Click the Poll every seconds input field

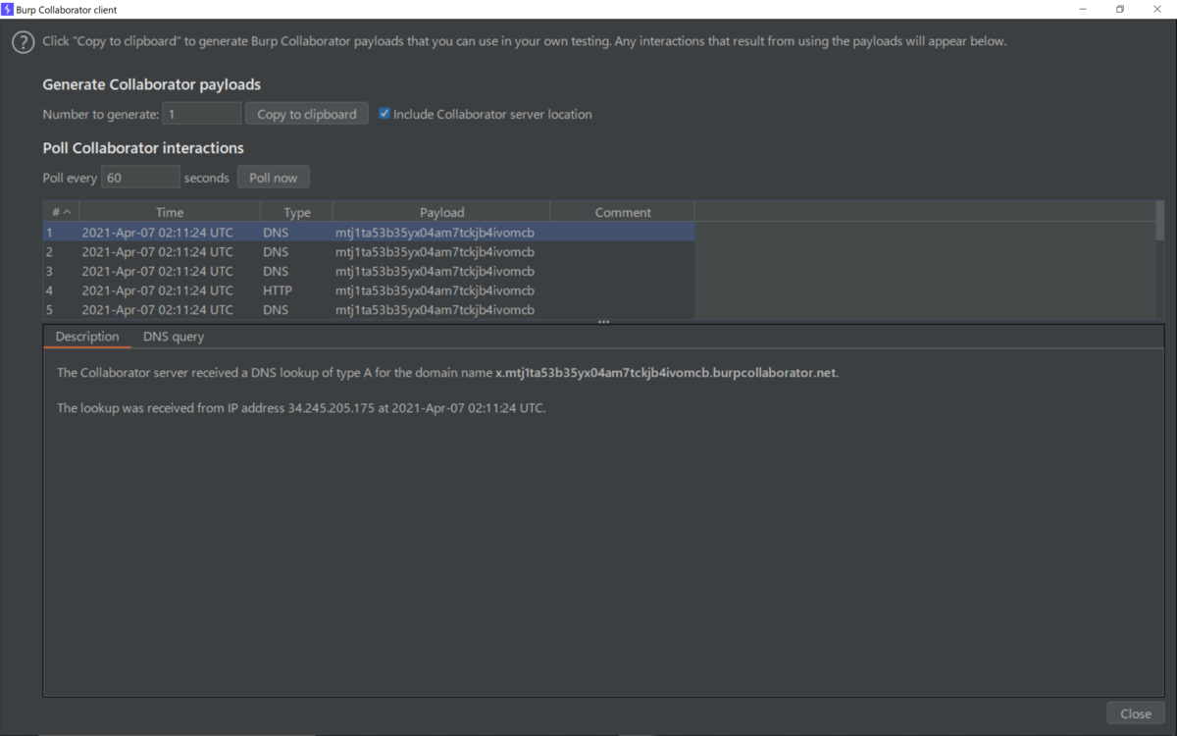pyautogui.click(x=140, y=178)
